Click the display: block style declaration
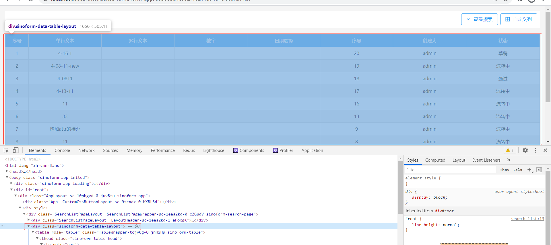The width and height of the screenshot is (551, 245). (x=429, y=197)
